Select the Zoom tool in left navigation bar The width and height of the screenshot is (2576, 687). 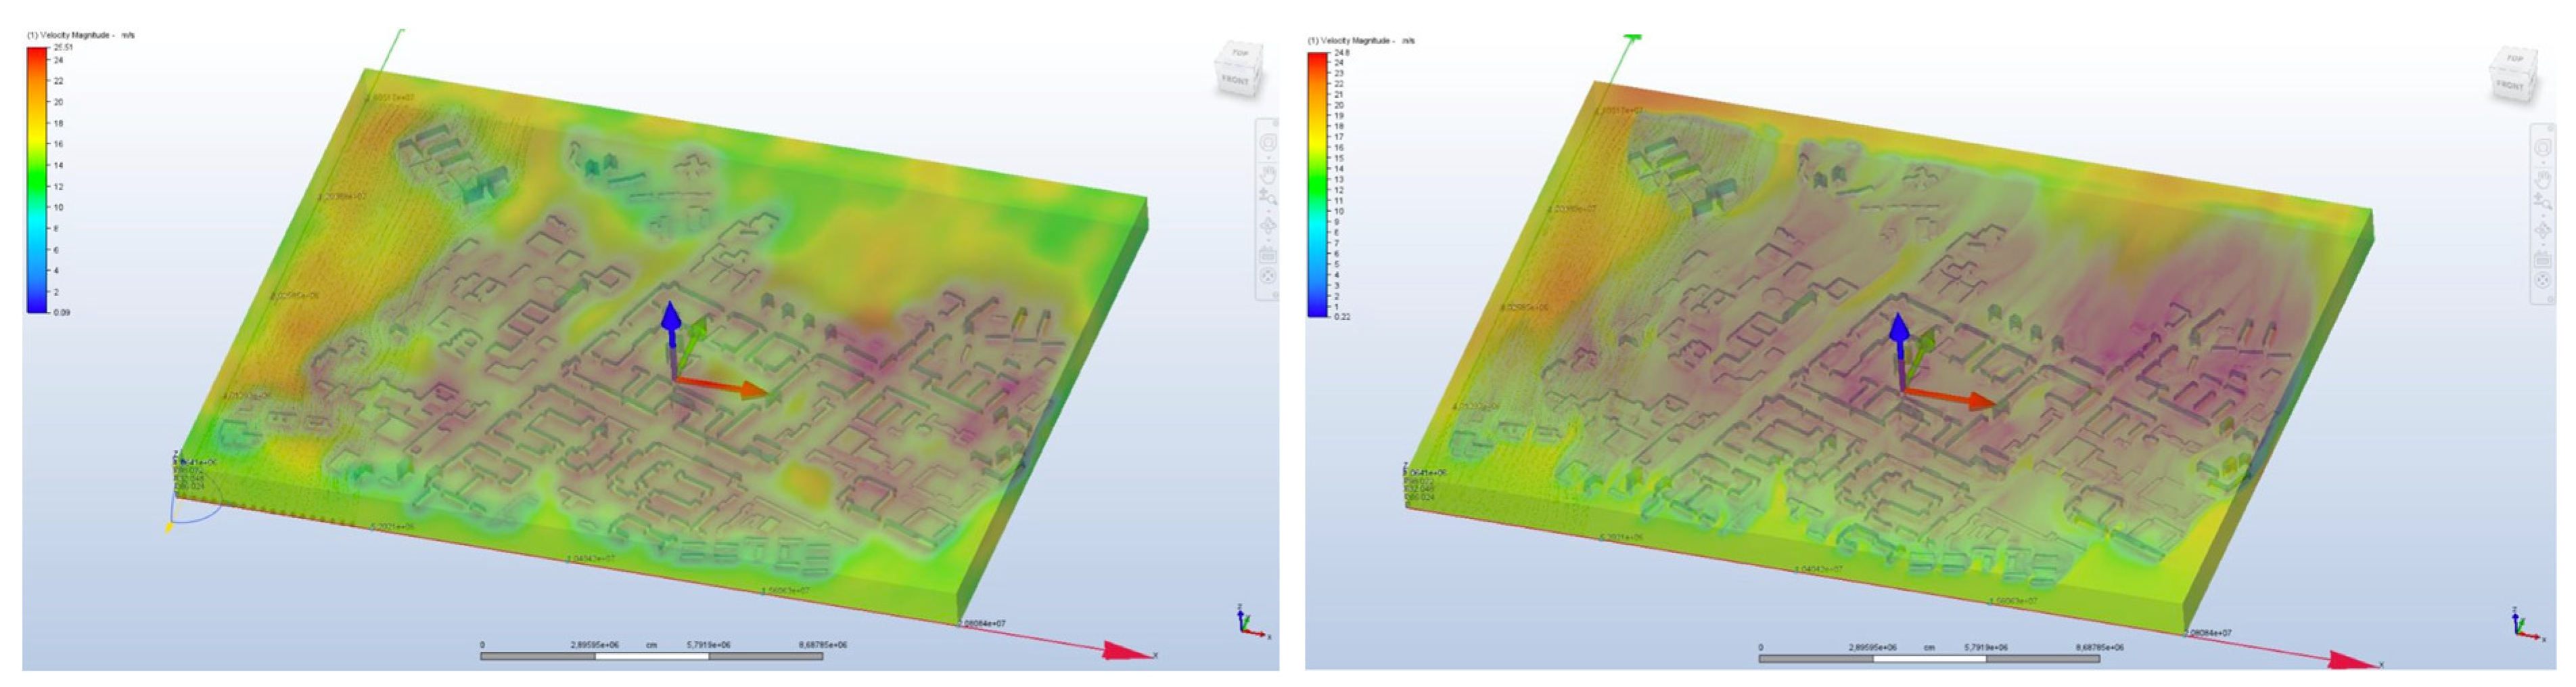1268,197
